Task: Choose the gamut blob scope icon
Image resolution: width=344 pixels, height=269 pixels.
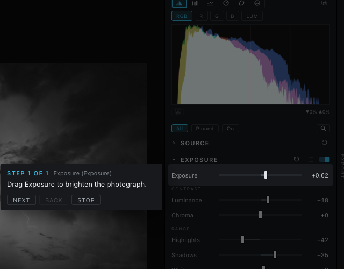Action: click(x=241, y=3)
